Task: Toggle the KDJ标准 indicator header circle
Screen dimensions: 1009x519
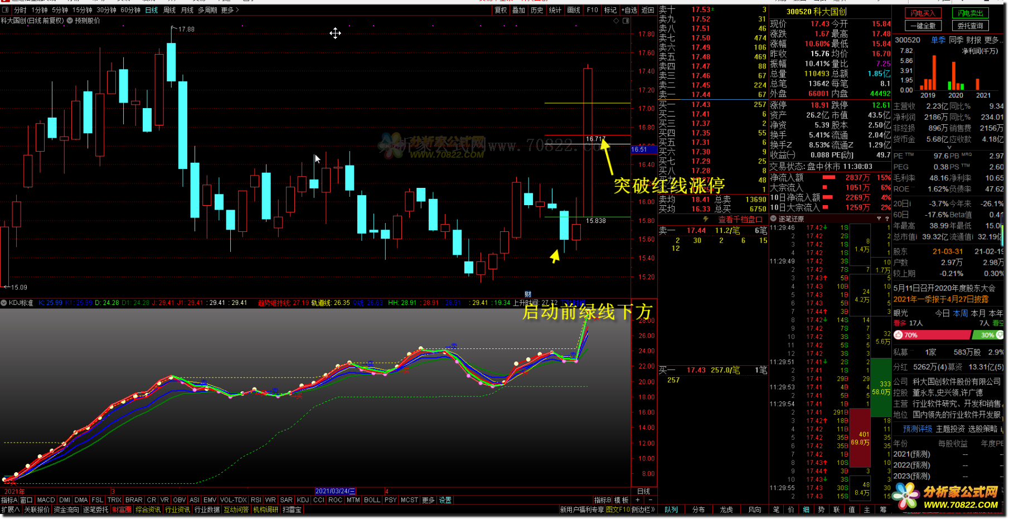Action: pyautogui.click(x=4, y=303)
